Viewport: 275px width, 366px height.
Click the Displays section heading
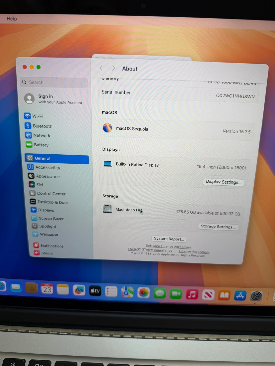111,149
